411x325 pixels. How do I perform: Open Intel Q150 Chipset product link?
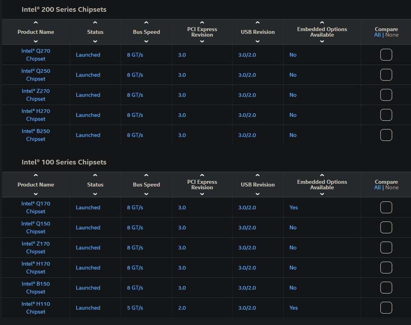36,227
